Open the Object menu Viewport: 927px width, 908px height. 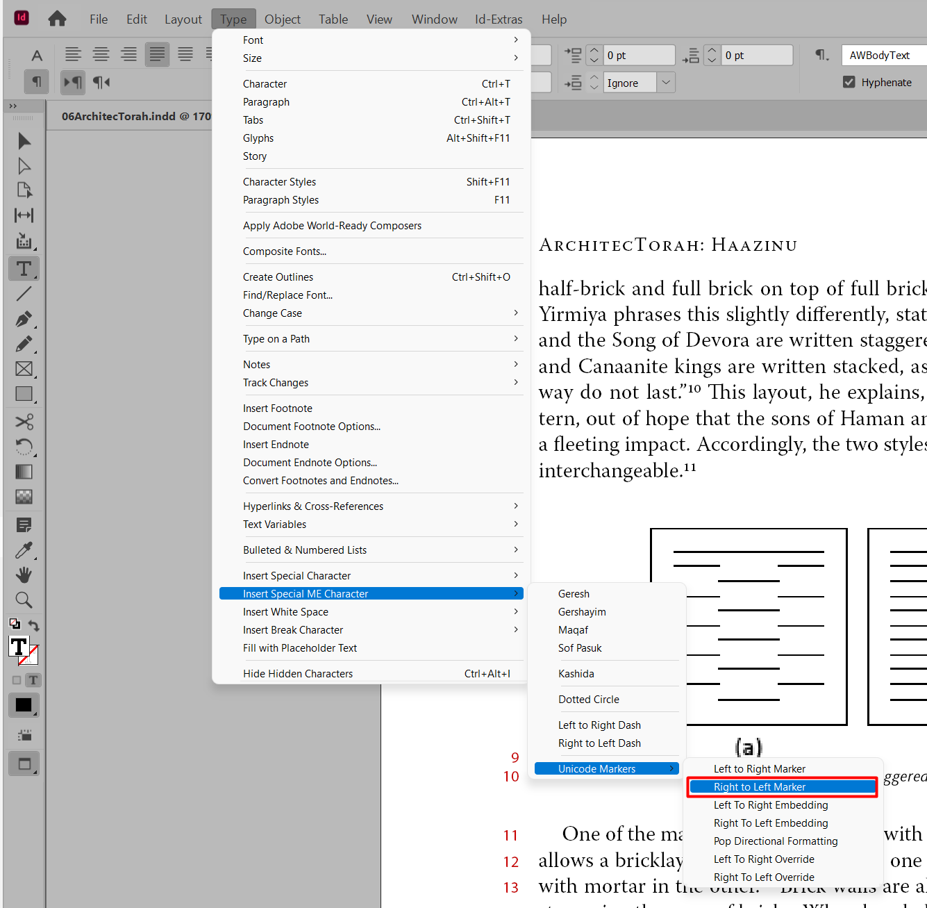point(282,19)
